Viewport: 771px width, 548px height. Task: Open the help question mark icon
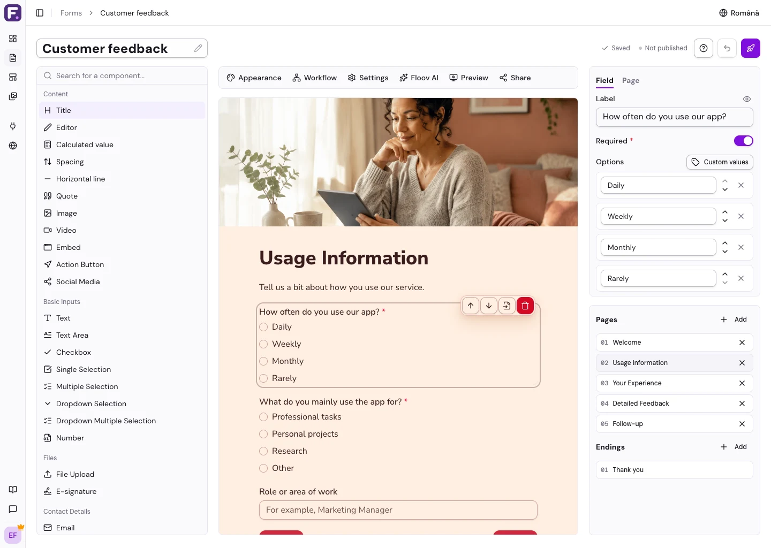704,48
